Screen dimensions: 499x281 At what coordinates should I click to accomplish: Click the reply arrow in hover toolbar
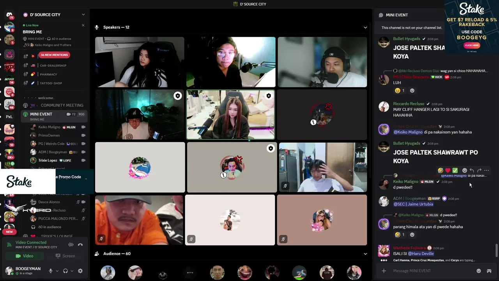(x=472, y=171)
